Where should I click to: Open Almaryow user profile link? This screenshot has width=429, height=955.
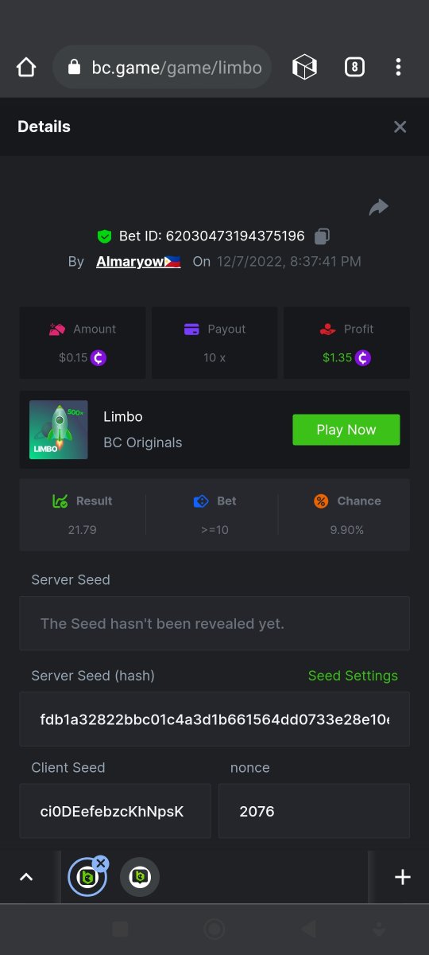coord(138,262)
